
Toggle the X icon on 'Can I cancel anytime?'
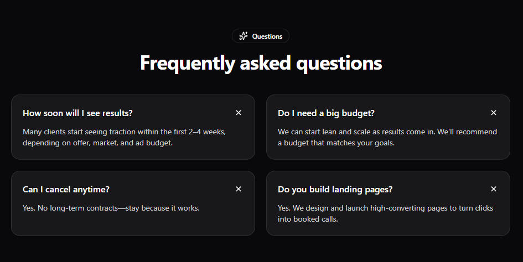click(x=239, y=189)
